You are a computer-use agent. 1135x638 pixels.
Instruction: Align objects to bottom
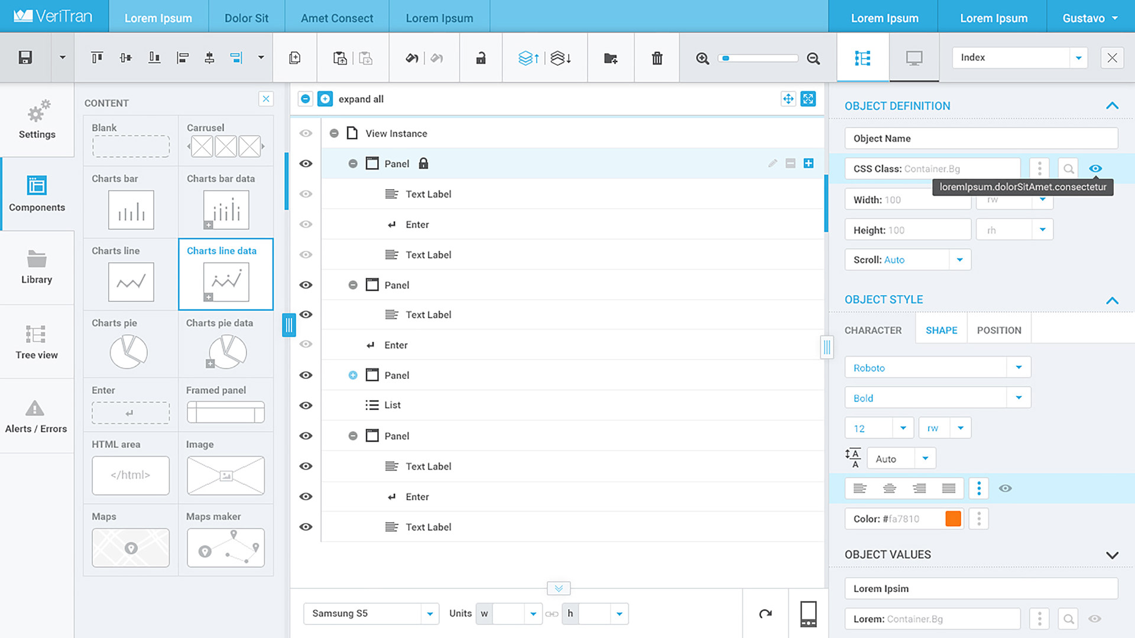click(154, 57)
